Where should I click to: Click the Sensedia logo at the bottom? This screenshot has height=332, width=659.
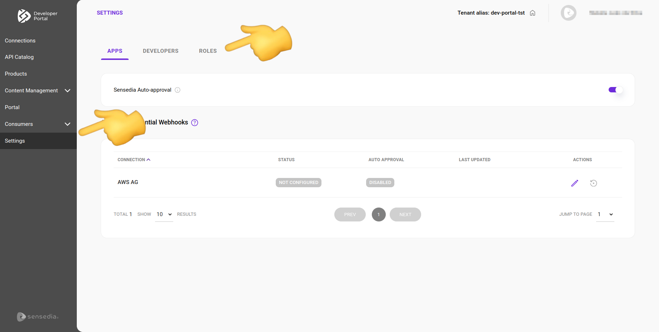point(37,317)
